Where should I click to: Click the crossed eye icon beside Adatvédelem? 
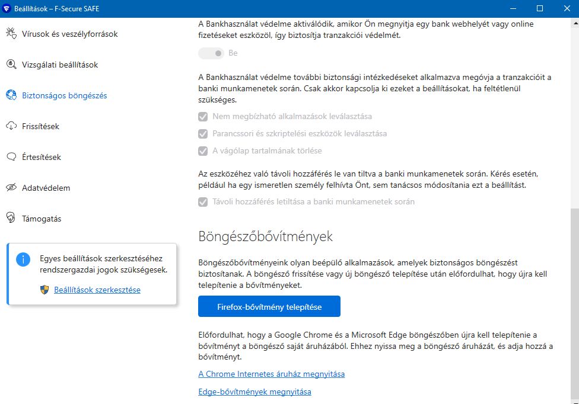coord(11,188)
